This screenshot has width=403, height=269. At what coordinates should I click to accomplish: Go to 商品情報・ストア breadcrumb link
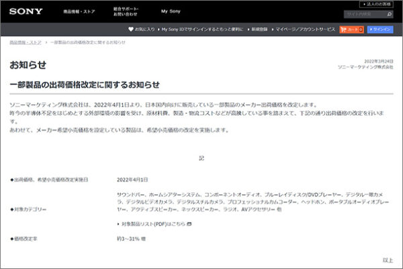[x=26, y=42]
